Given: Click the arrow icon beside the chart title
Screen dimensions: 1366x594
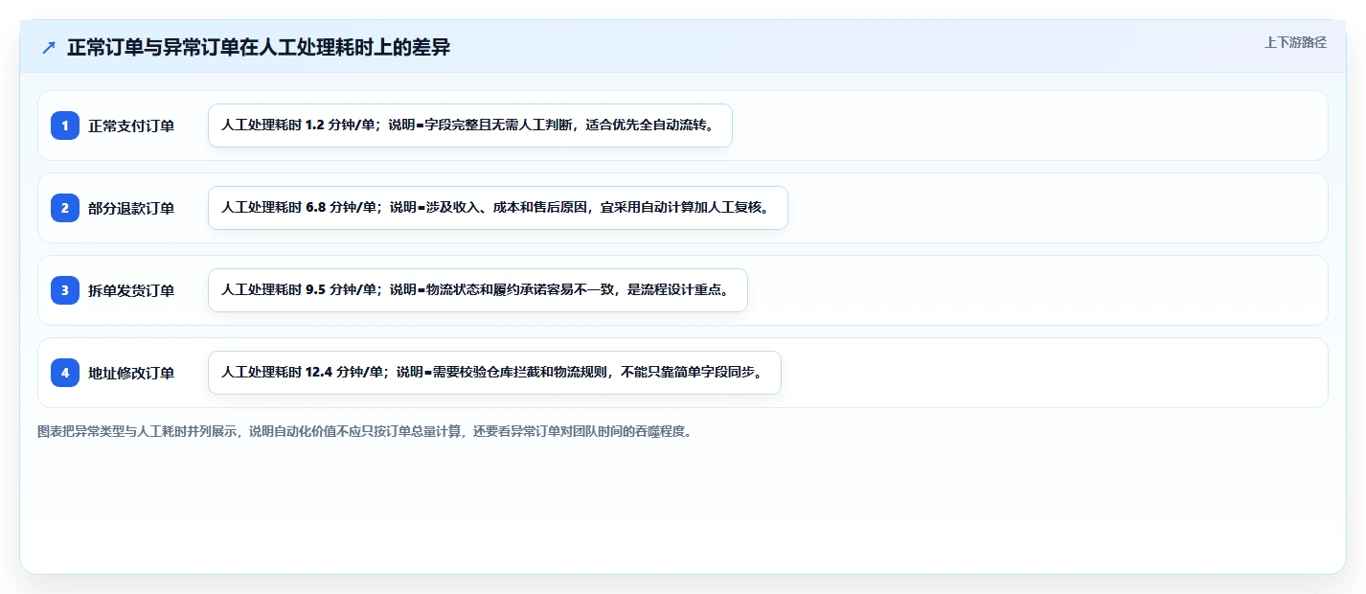Looking at the screenshot, I should tap(49, 48).
